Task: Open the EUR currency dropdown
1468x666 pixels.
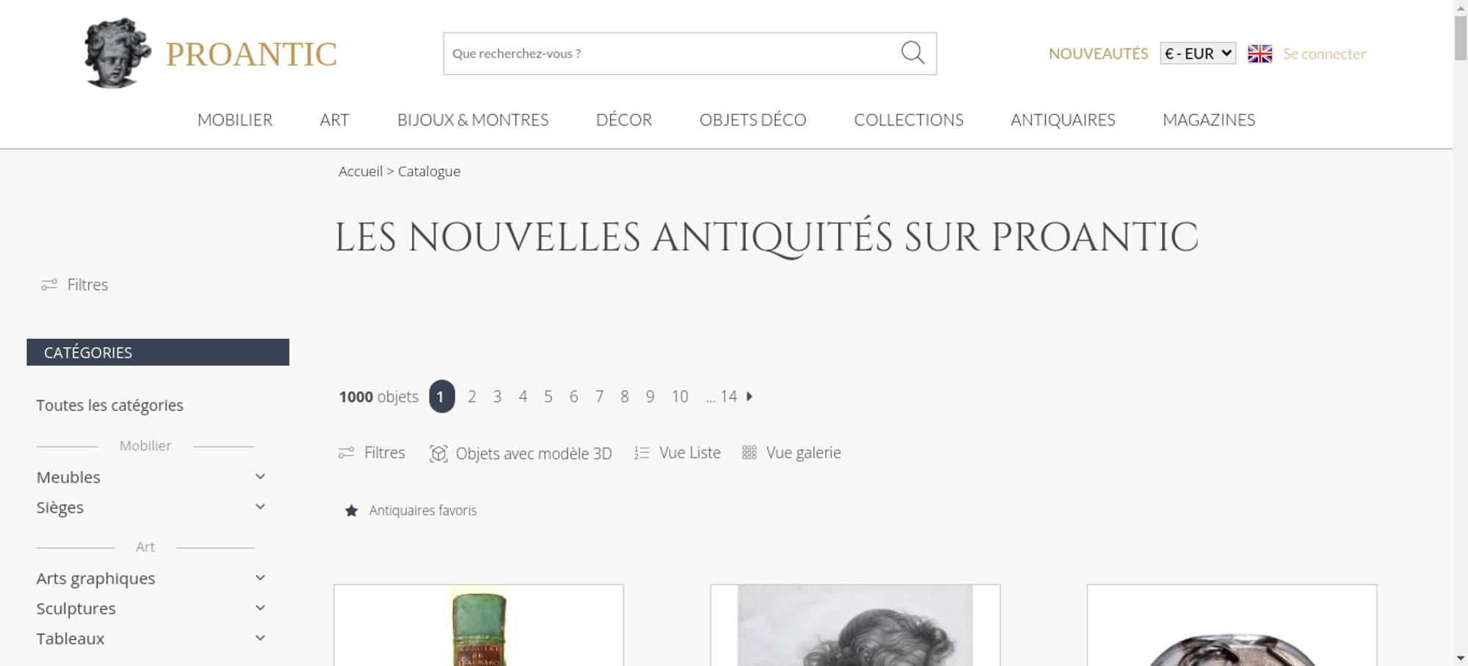Action: click(x=1198, y=54)
